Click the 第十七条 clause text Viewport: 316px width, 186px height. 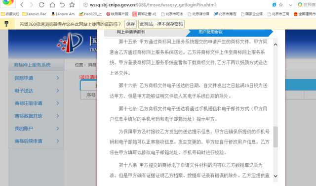pos(189,114)
